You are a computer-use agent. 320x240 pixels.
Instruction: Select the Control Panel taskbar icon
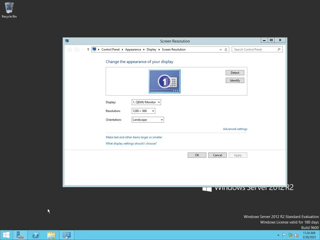67,235
